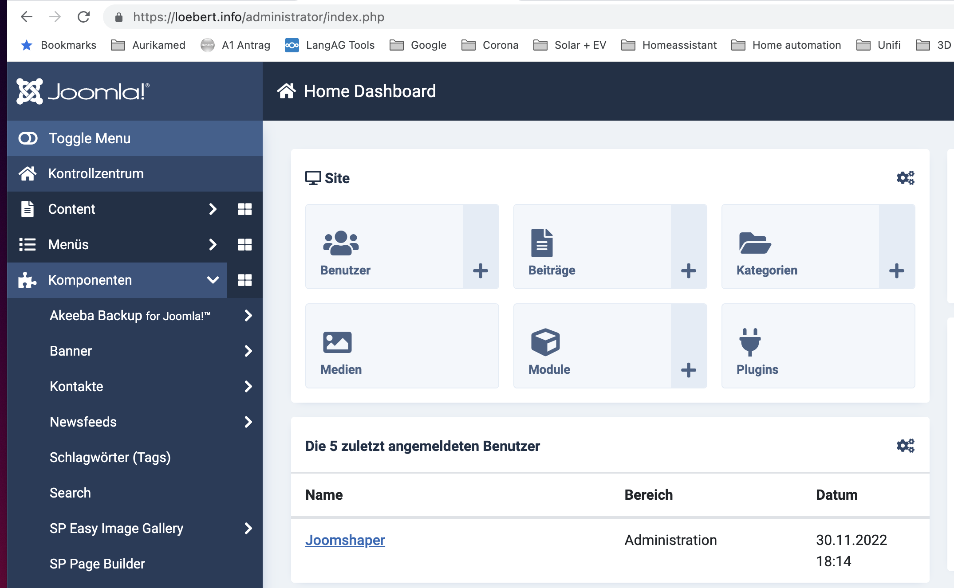Open Kontrollzentrum in the sidebar

click(x=95, y=173)
